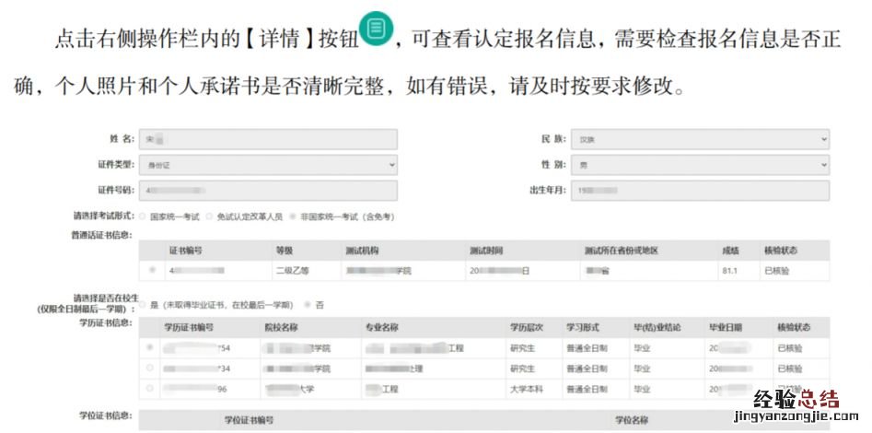Click the 81.1 score cell
Viewport: 872px width, 433px height.
click(731, 271)
